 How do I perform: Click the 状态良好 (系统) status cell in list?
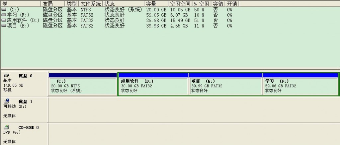tap(124, 10)
